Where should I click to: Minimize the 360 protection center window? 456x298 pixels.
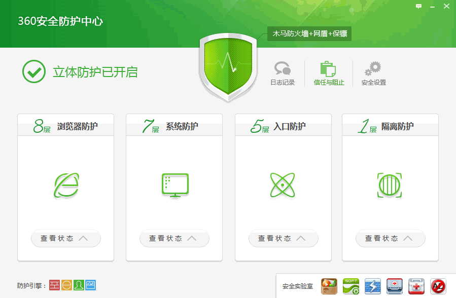[433, 7]
